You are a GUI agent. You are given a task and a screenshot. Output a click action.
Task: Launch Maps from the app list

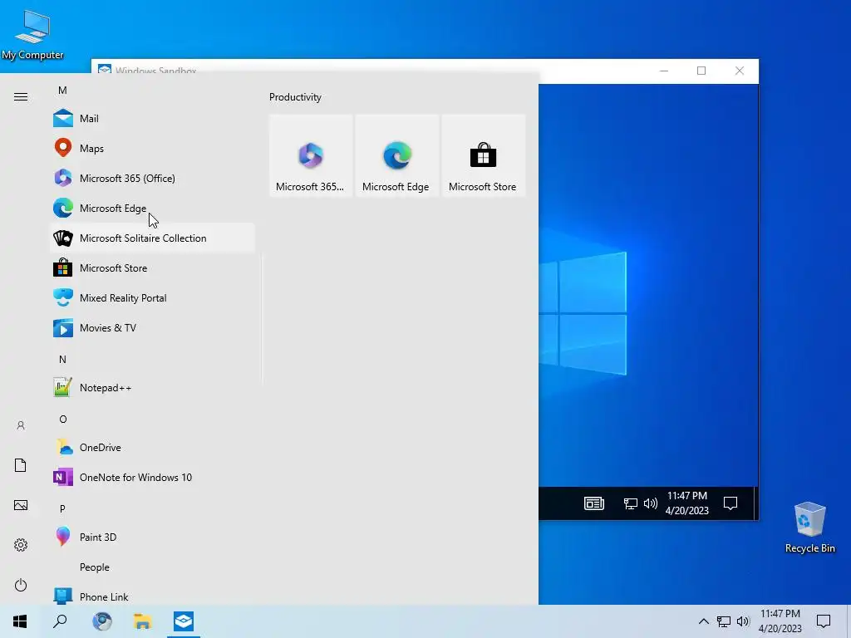tap(152, 148)
